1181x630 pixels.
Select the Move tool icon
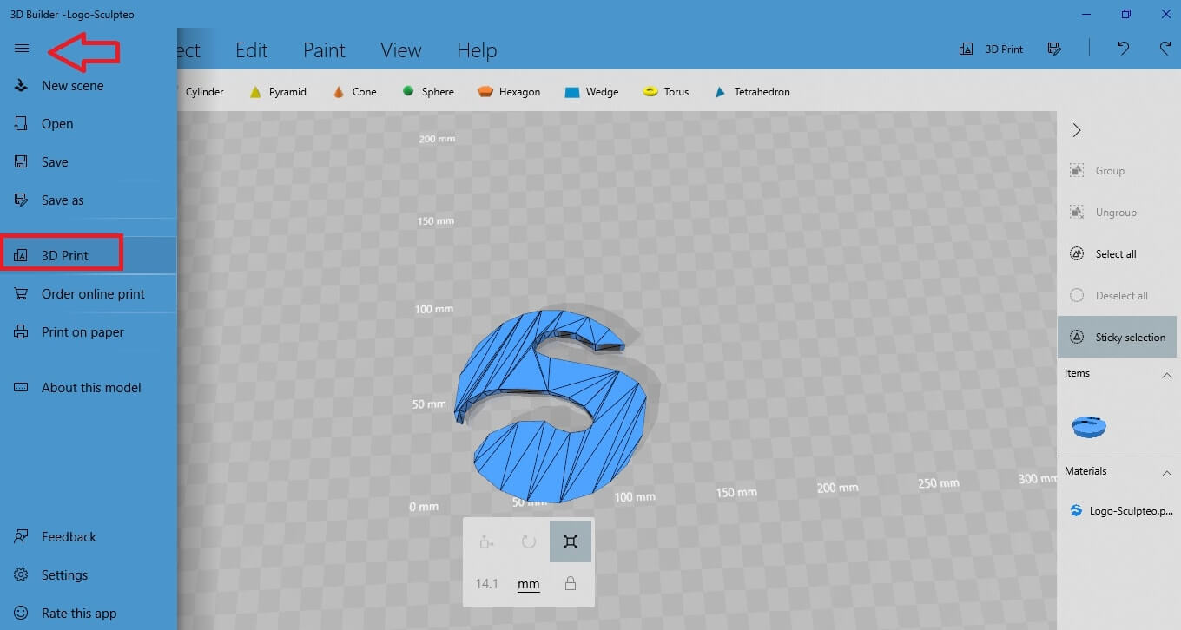pyautogui.click(x=486, y=542)
